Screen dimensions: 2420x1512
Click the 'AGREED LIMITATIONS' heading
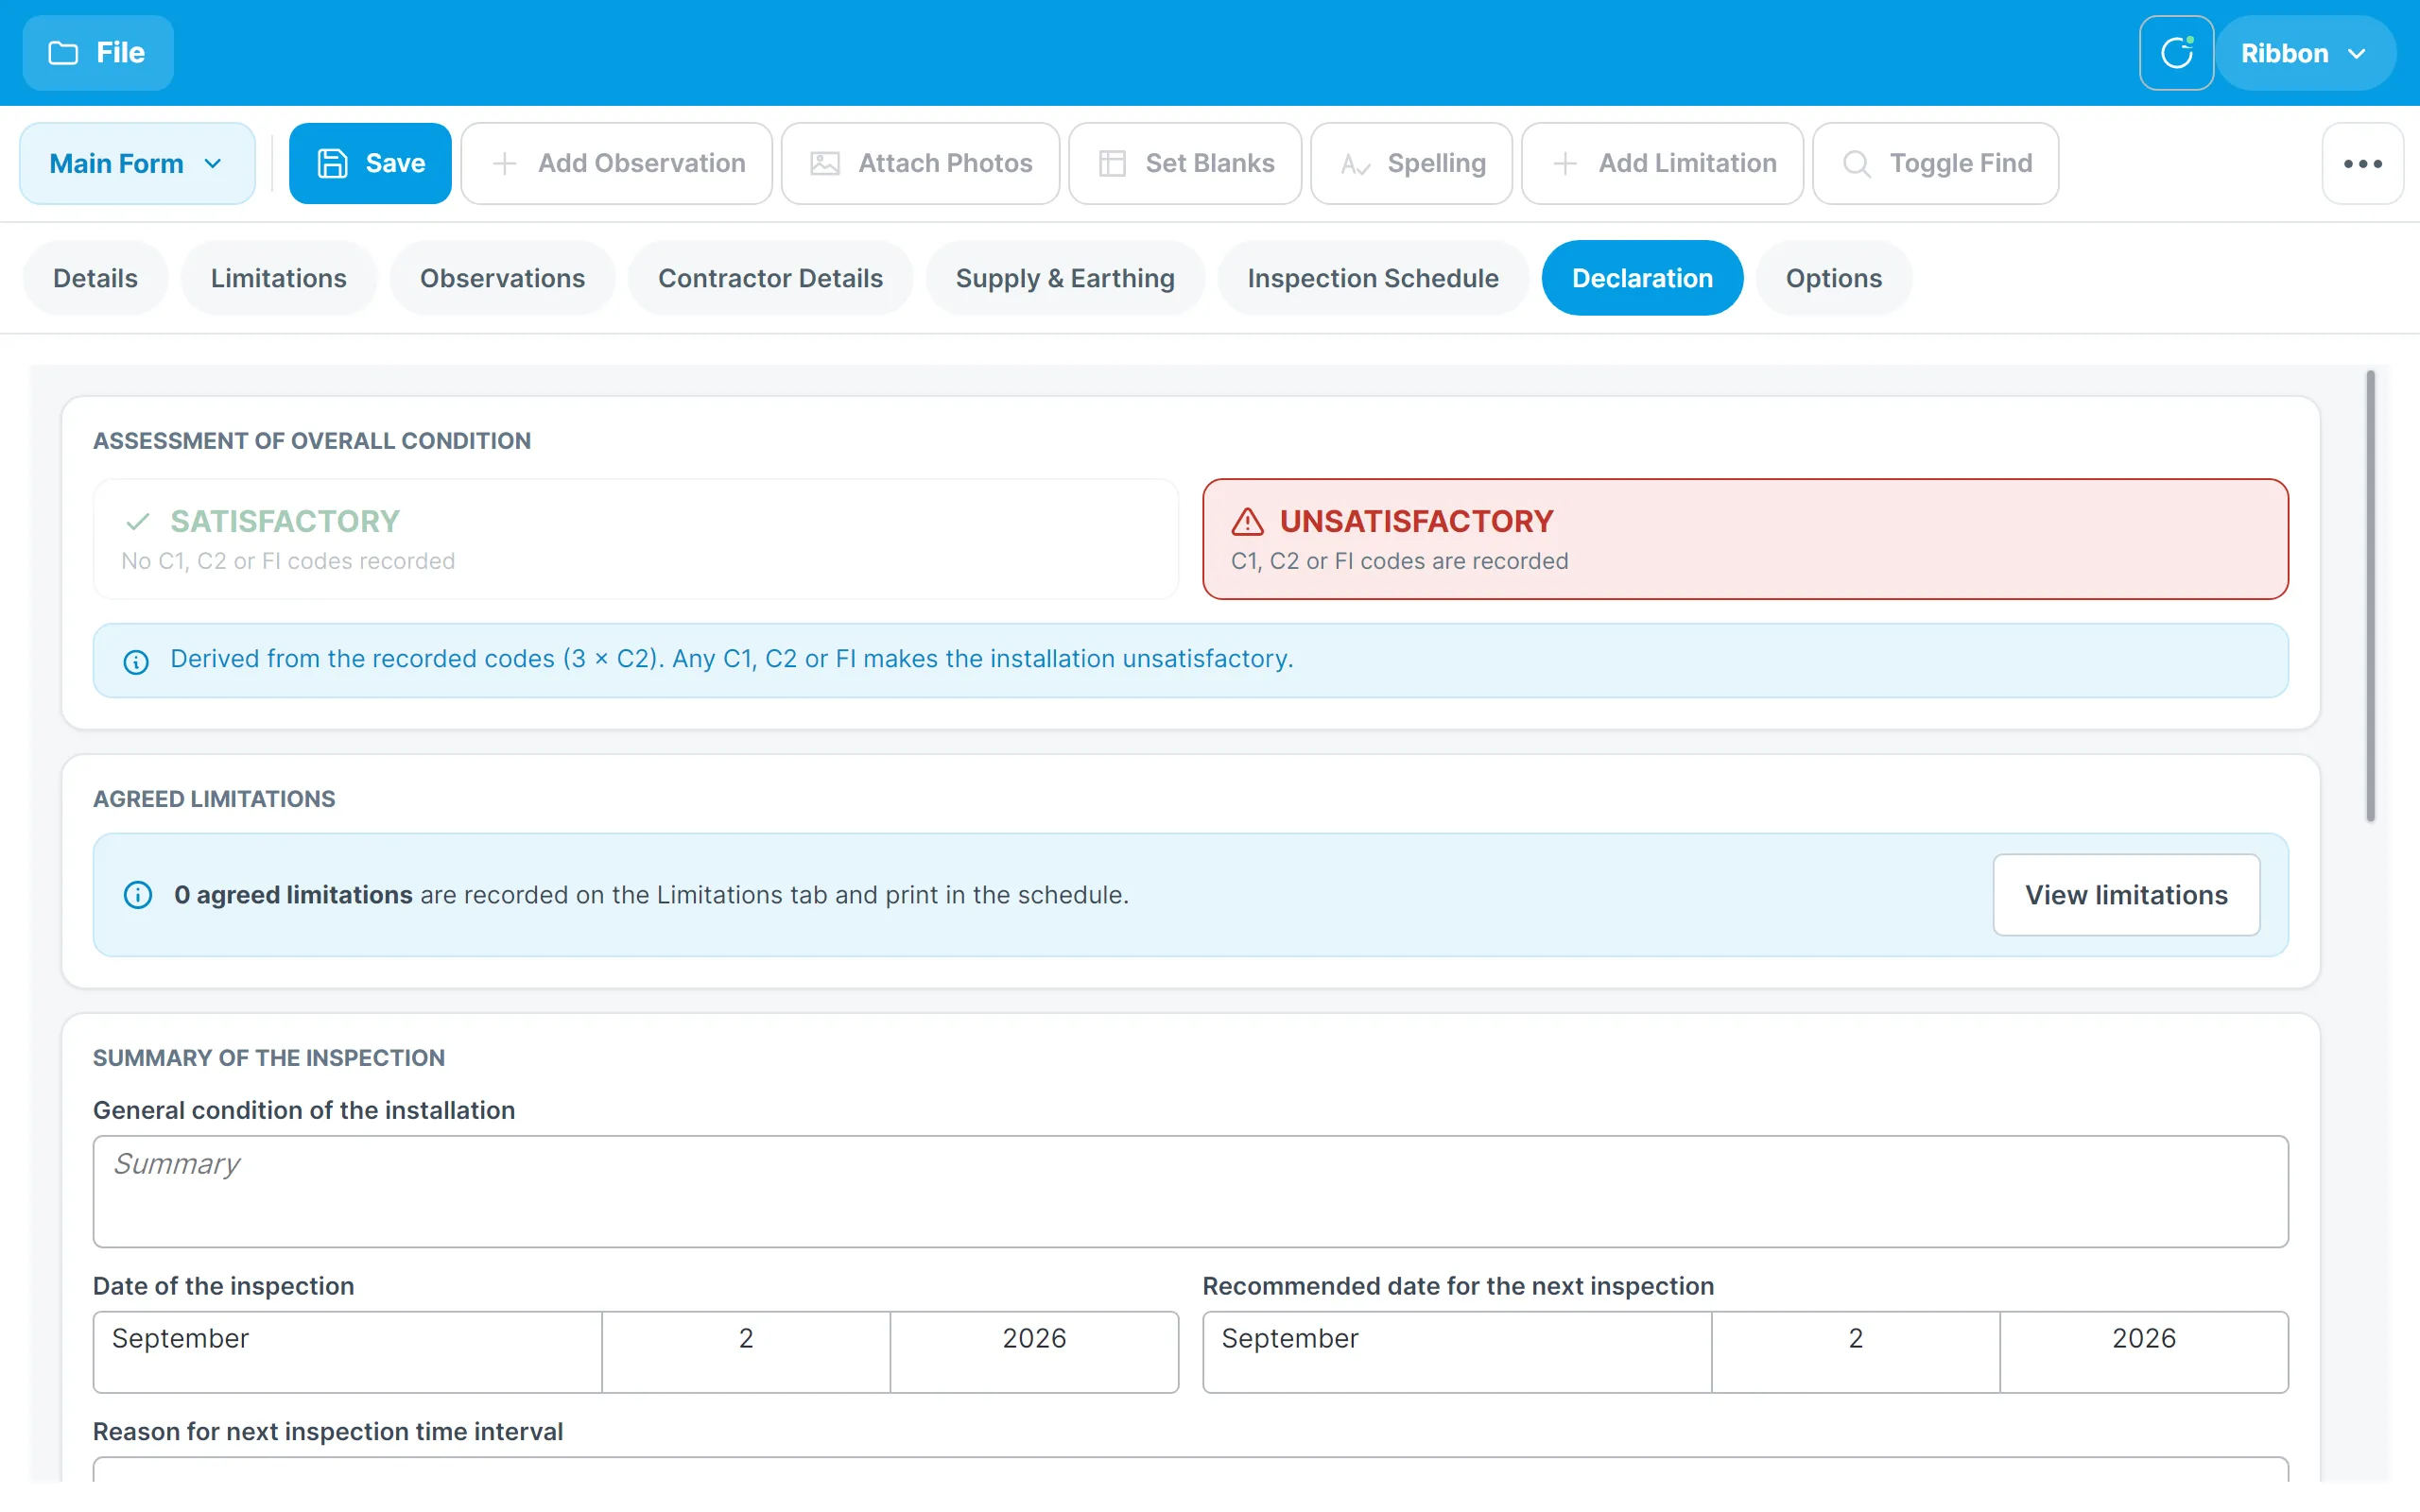click(x=214, y=799)
